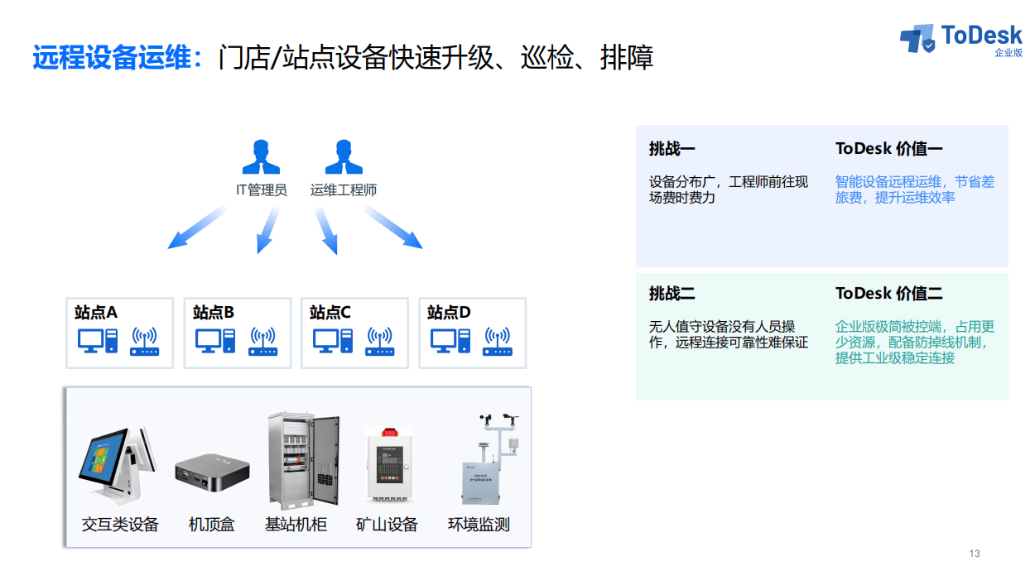Select the ToDesk logo icon
This screenshot has width=1035, height=566.
click(917, 39)
